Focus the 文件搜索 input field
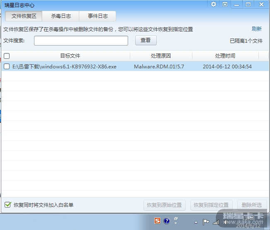Viewport: 270px width, 230px height. [81, 41]
